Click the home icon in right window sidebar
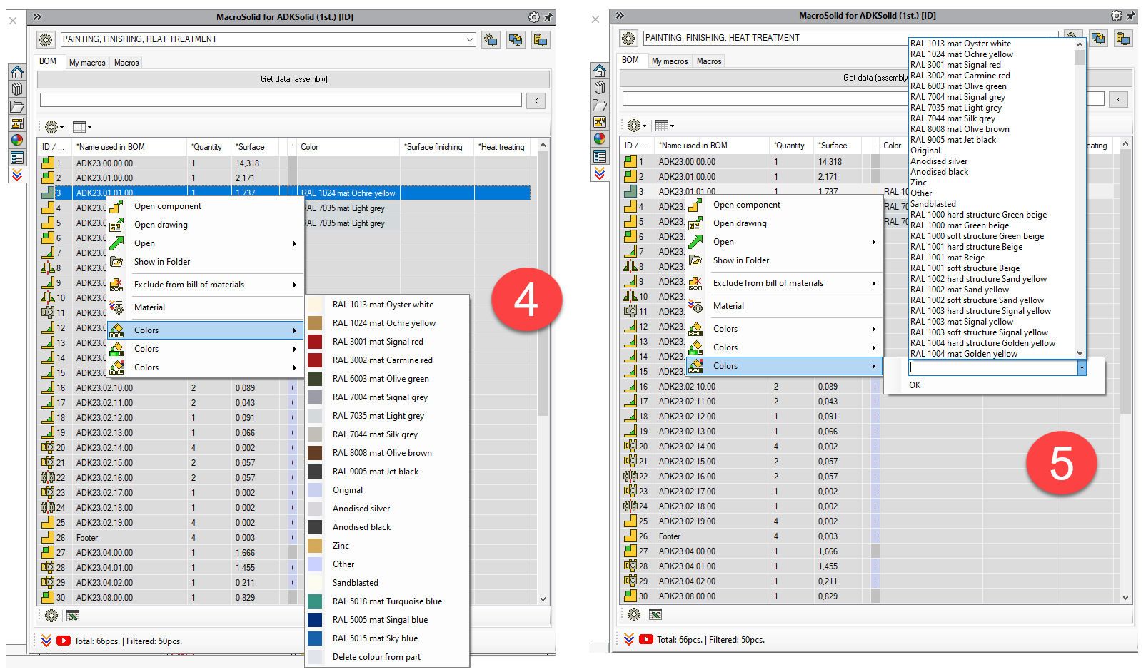The height and width of the screenshot is (672, 1146). click(x=600, y=71)
